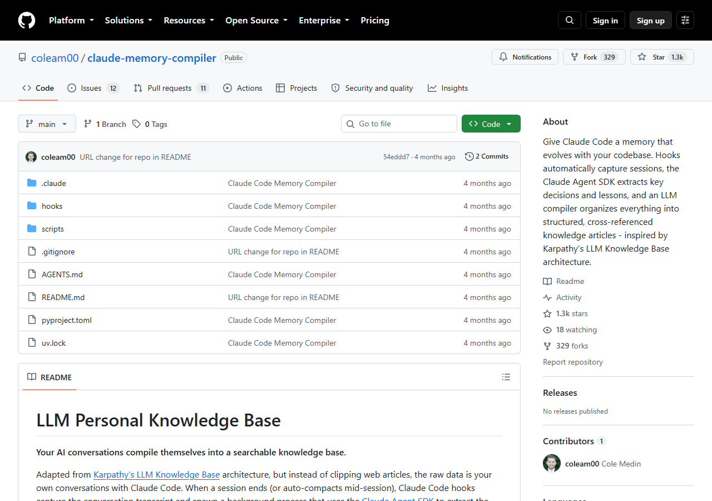Viewport: 712px width, 501px height.
Task: Expand the Open Source menu
Action: (x=256, y=20)
